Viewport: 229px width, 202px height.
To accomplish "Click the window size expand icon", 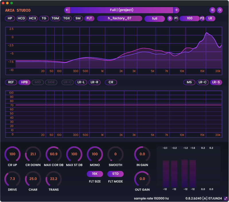I will pyautogui.click(x=226, y=199).
